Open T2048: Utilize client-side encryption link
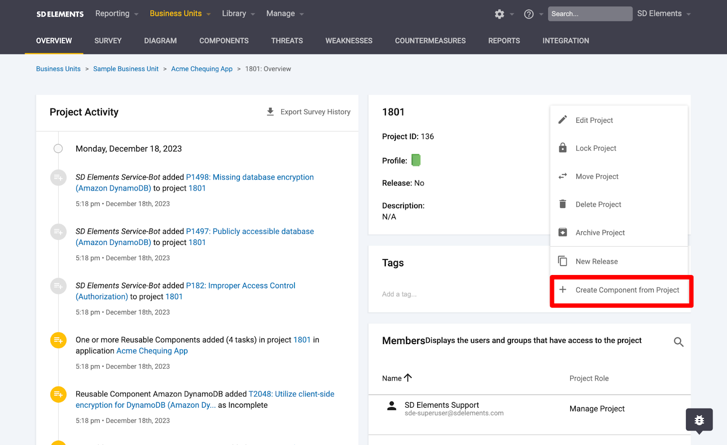Image resolution: width=727 pixels, height=445 pixels. pyautogui.click(x=205, y=400)
